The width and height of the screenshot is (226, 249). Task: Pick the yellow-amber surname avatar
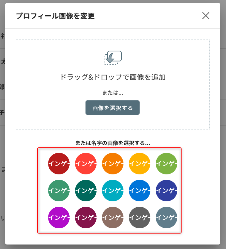click(x=140, y=164)
